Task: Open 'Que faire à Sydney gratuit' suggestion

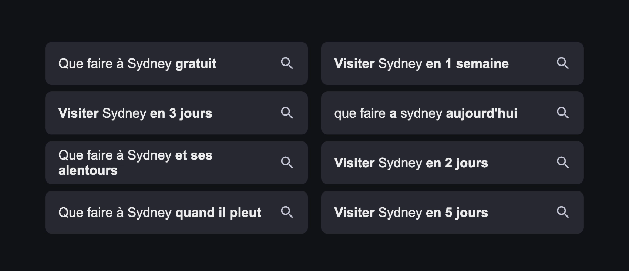Action: click(x=137, y=64)
